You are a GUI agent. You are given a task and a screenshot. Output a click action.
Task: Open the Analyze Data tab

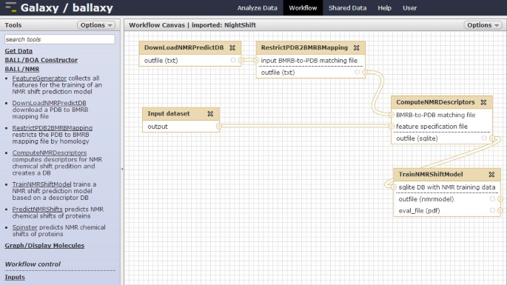click(x=257, y=8)
